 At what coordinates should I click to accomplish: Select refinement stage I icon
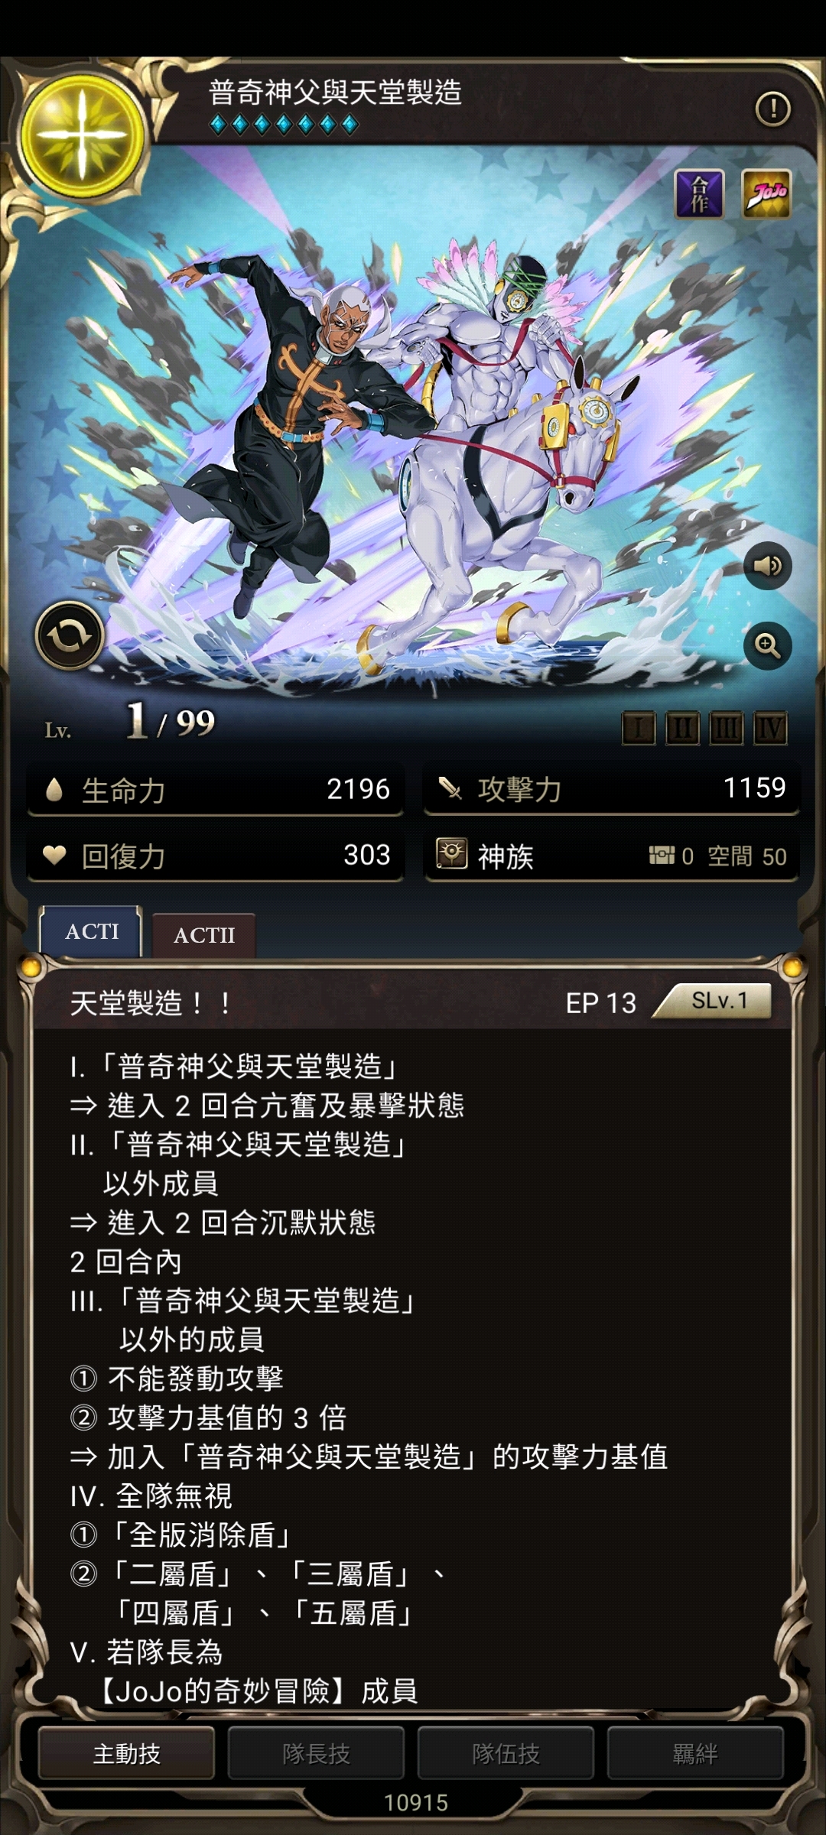639,729
